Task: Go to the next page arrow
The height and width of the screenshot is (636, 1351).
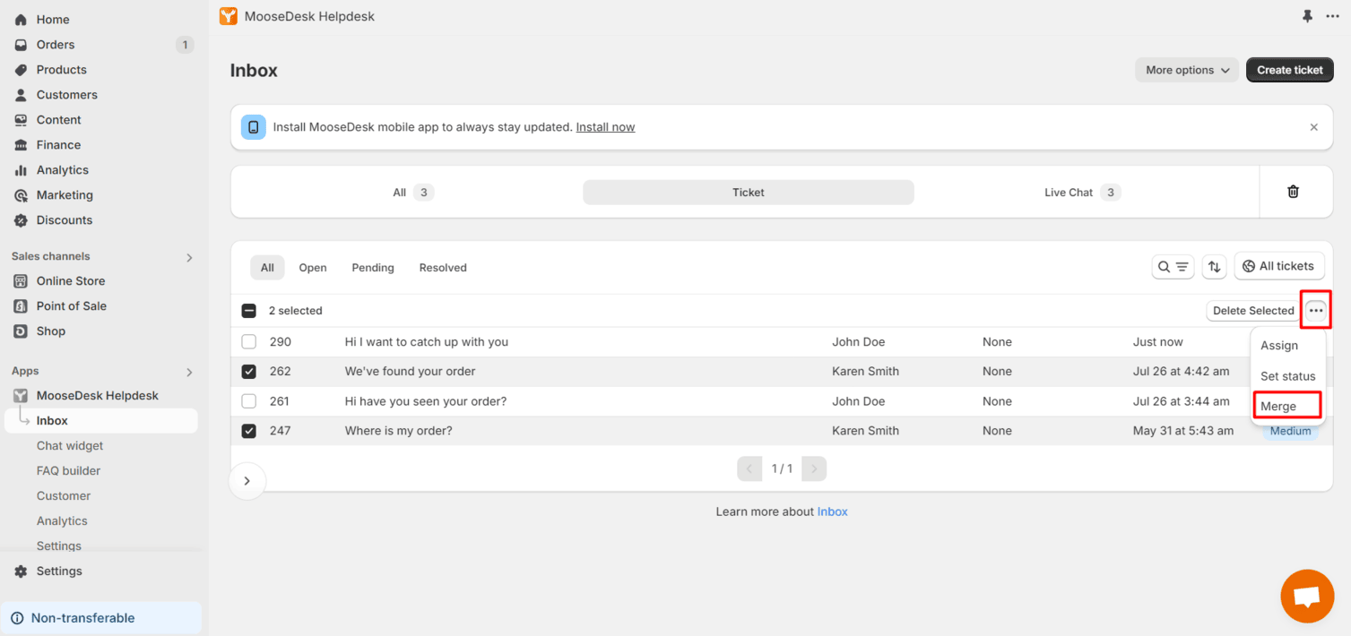Action: pyautogui.click(x=814, y=468)
